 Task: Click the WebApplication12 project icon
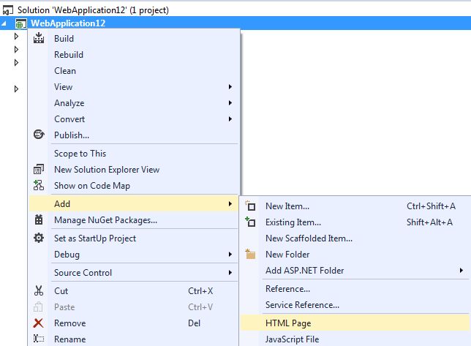click(x=20, y=23)
